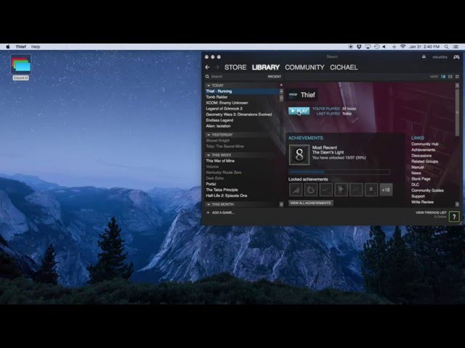Viewport: 465px width, 348px height.
Task: Go forward with Steam's forward arrow
Action: (217, 67)
